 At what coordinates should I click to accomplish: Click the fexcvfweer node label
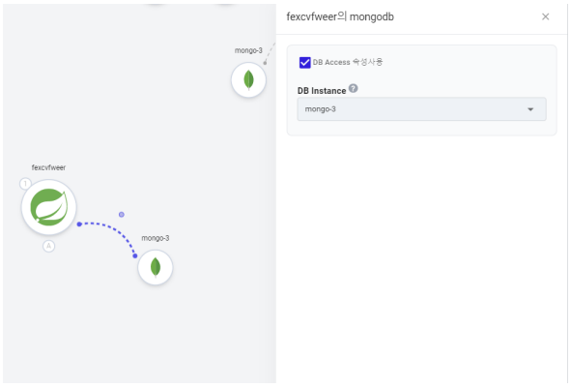click(48, 167)
